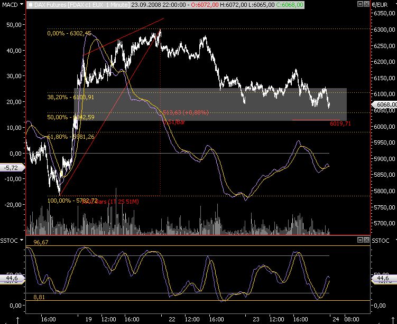Screen dimensions: 397x324
Task: Select the DAX Futures FDAX 1 Minute title label
Action: coord(82,5)
